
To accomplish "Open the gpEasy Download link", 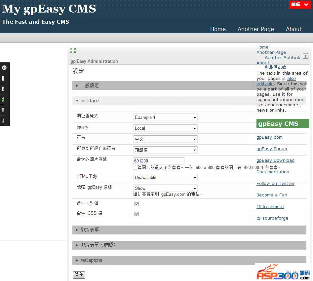I will click(x=275, y=160).
